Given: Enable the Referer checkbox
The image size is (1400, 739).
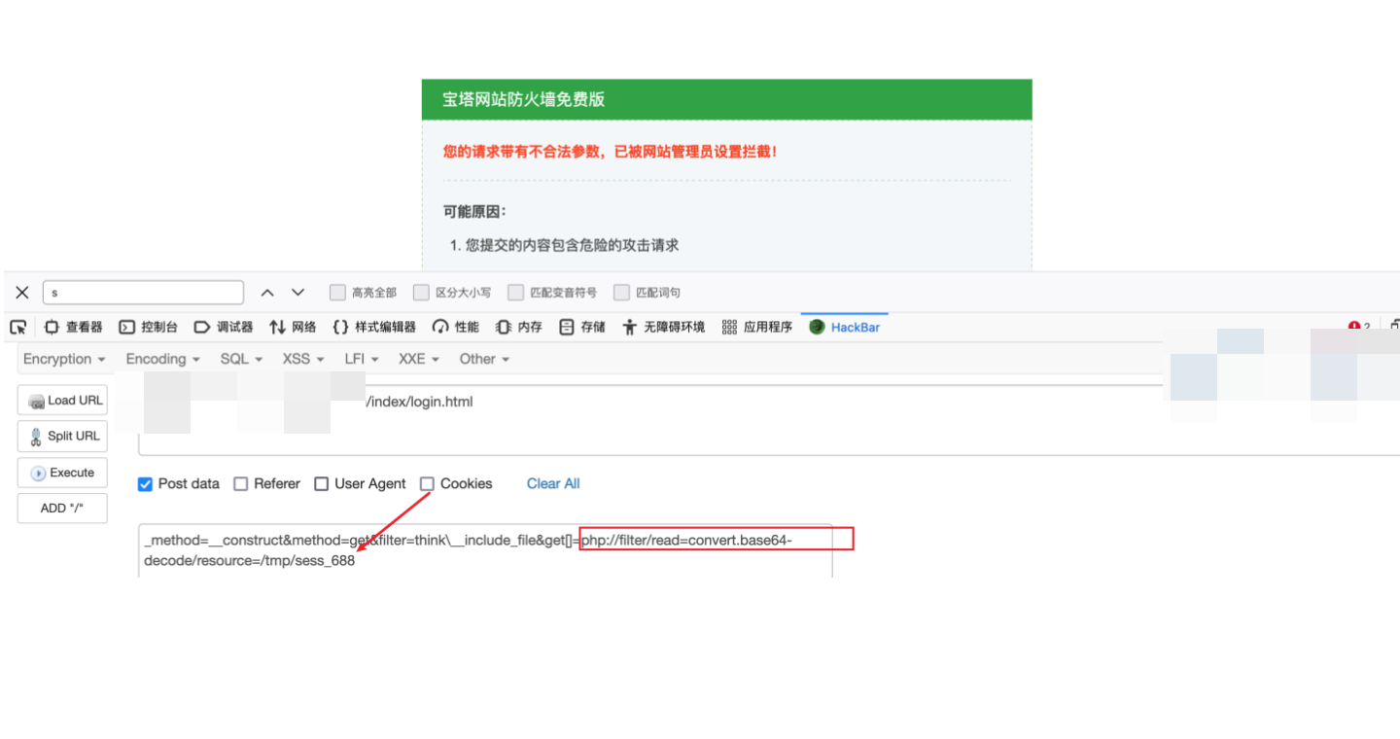Looking at the screenshot, I should (x=241, y=483).
